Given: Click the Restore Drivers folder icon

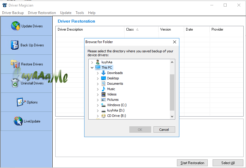Looking at the screenshot, I should click(15, 64).
